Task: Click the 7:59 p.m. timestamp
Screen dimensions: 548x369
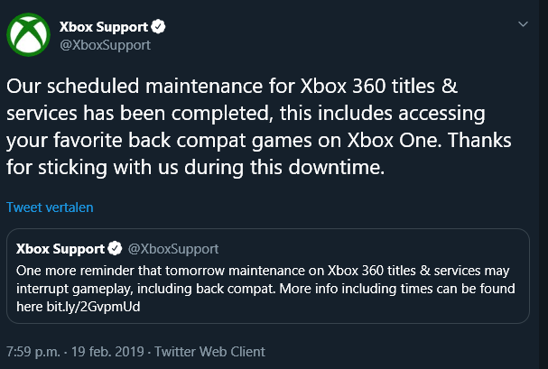Action: 33,352
